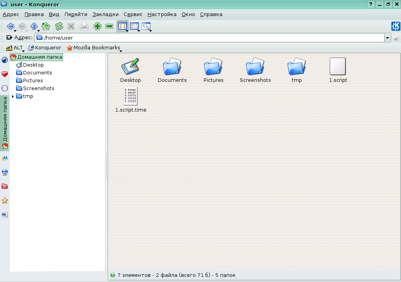Open the 1.script.time file
This screenshot has height=282, width=401.
click(x=130, y=96)
